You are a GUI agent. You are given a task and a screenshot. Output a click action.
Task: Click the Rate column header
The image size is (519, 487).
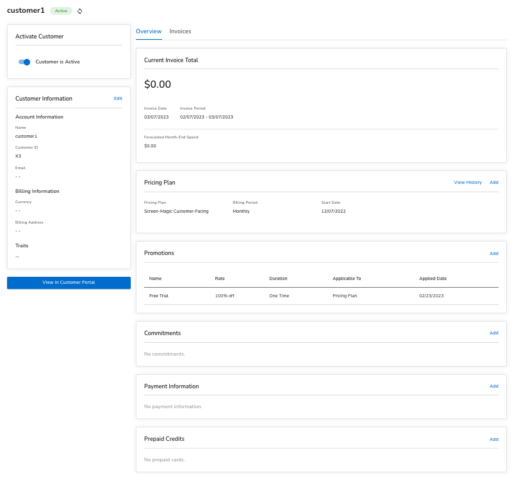[220, 279]
